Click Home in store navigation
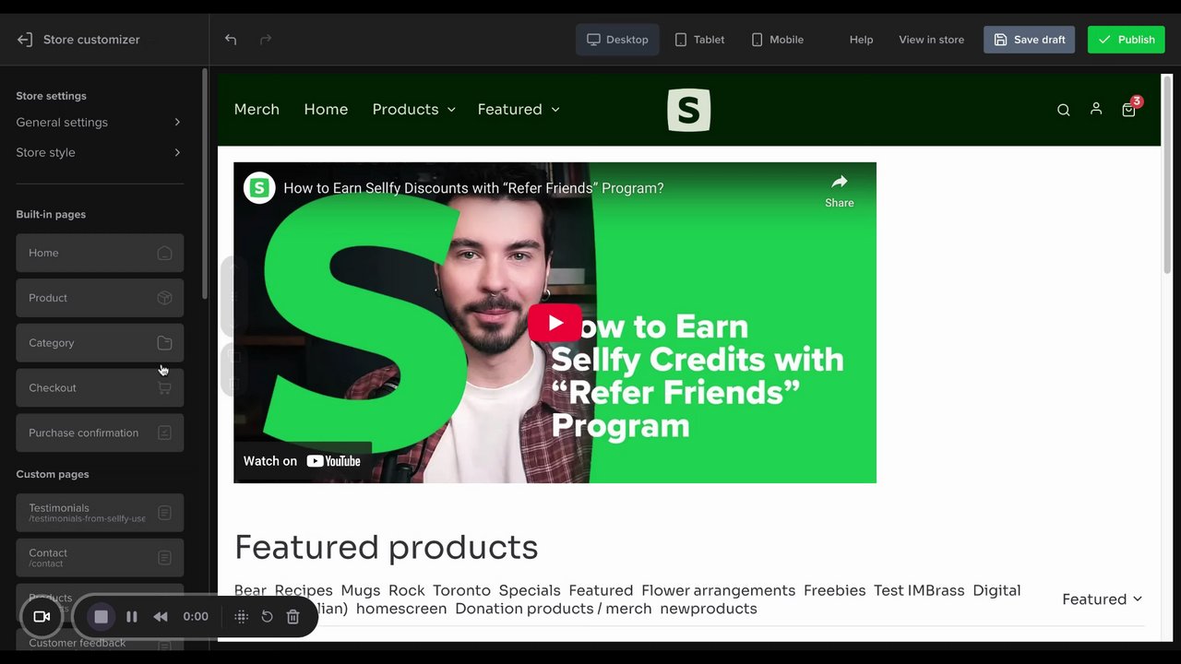Screen dimensions: 1181x664 (326, 110)
